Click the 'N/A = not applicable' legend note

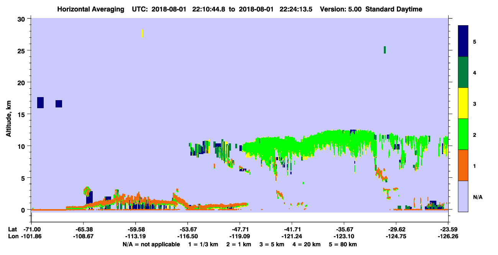tap(151, 244)
